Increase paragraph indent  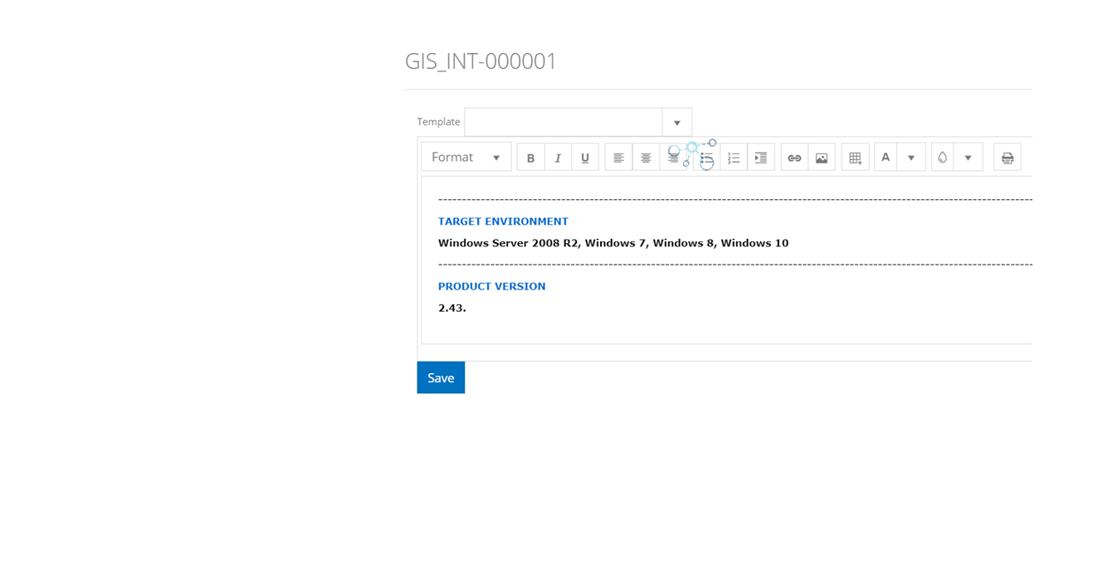pos(761,158)
